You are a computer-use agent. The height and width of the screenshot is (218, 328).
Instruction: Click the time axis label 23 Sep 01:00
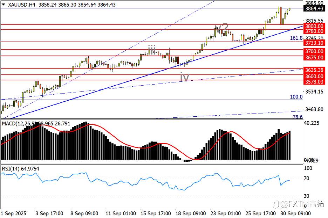[x=226, y=213]
